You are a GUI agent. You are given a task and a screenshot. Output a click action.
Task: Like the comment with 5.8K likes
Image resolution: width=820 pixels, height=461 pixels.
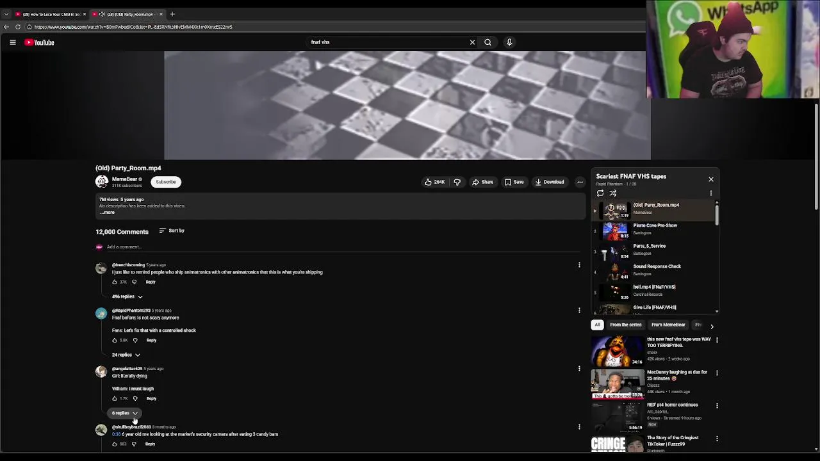(115, 340)
